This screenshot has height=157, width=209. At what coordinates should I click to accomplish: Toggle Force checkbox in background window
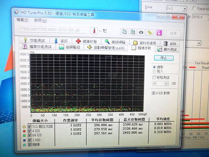pos(194,8)
